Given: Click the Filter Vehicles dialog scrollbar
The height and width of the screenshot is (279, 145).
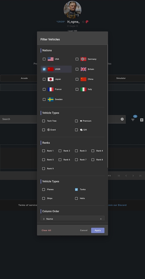Looking at the screenshot, I should coord(107,106).
